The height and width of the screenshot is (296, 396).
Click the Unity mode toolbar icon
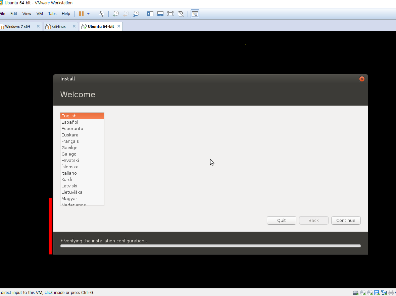point(181,14)
